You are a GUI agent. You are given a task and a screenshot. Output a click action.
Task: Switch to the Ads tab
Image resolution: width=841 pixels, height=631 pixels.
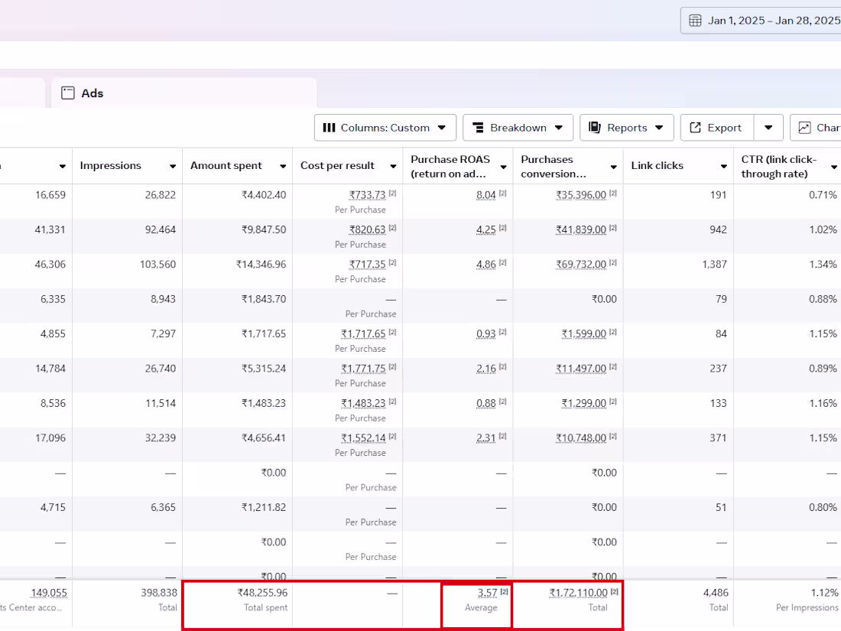(92, 93)
